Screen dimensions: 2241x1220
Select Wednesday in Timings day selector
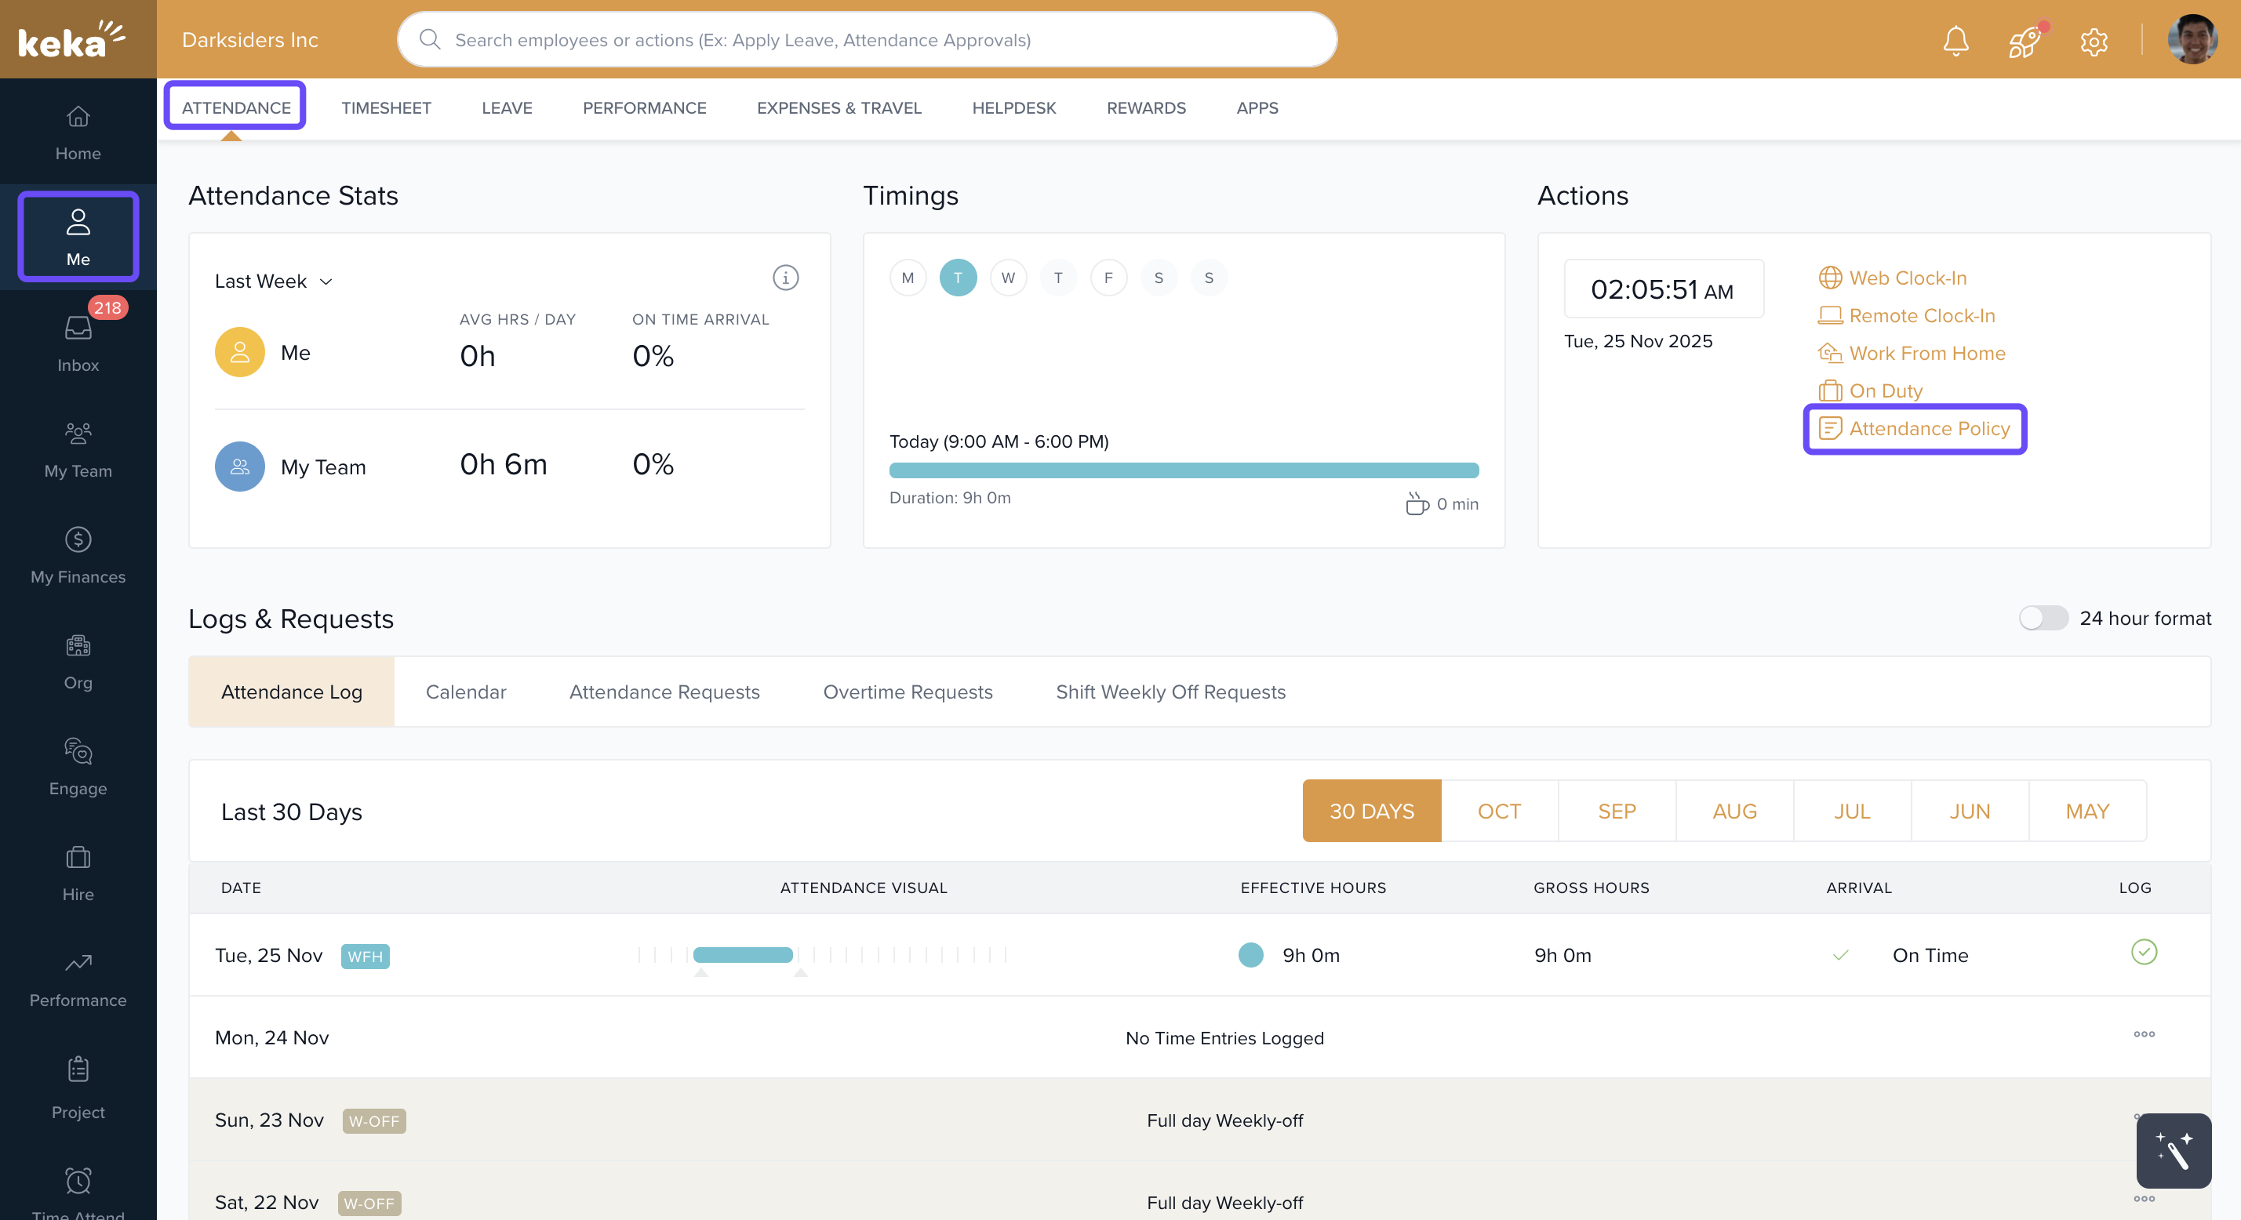(x=1007, y=278)
